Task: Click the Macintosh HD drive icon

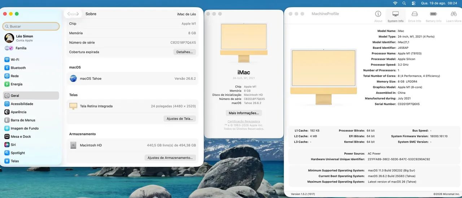Action: pyautogui.click(x=73, y=145)
